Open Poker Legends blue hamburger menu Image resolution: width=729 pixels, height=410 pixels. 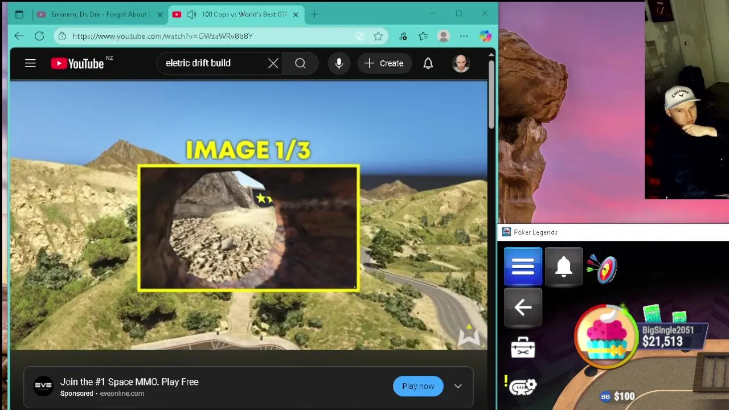(523, 266)
